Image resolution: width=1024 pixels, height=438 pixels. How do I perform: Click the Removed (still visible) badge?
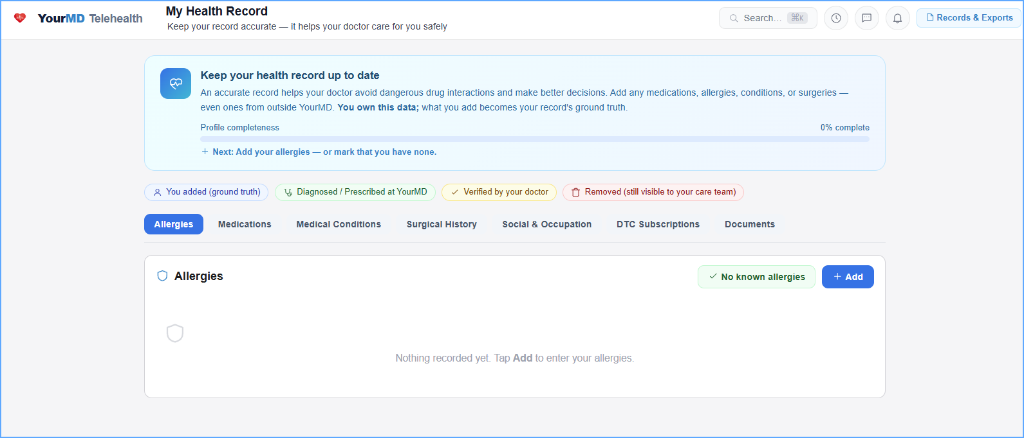pos(653,192)
